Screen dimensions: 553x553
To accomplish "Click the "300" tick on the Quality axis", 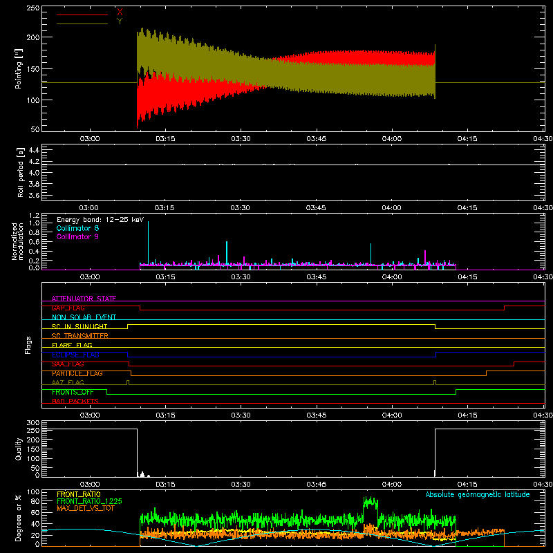I will 33,422.
